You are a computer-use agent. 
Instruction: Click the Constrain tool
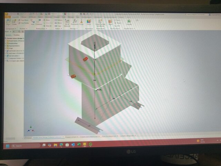point(39,22)
